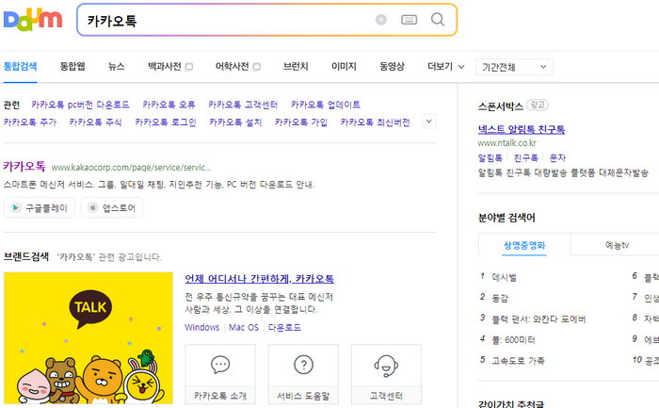
Task: Click ranked movie 데시벨
Action: click(505, 278)
